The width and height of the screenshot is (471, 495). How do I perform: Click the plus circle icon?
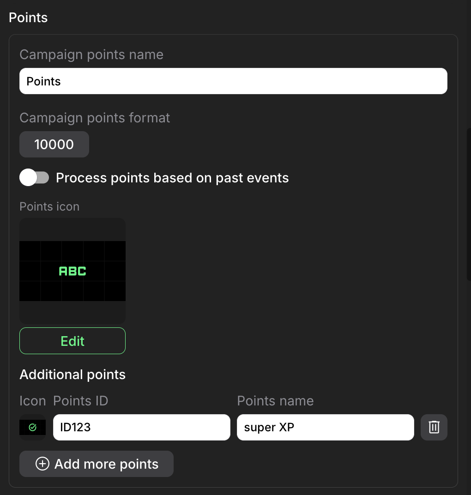pos(42,464)
